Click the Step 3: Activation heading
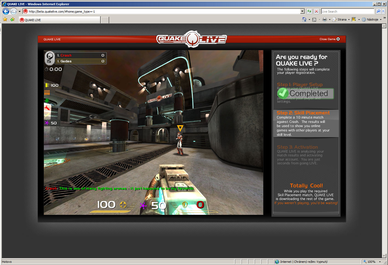 pos(297,147)
